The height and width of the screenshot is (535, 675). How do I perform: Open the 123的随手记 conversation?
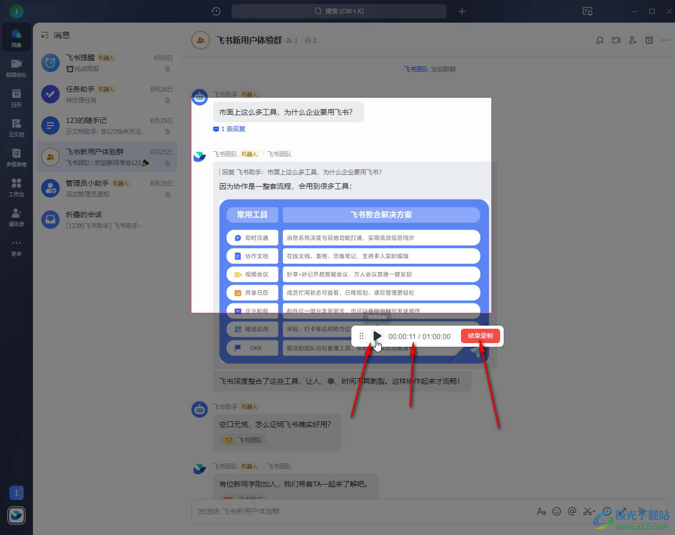coord(107,126)
